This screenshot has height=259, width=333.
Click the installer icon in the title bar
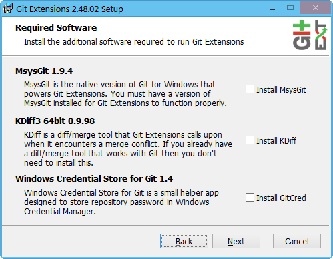8,9
